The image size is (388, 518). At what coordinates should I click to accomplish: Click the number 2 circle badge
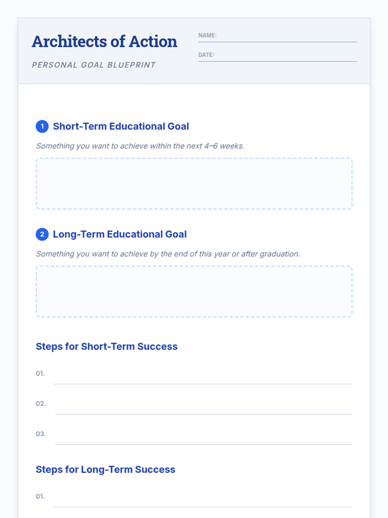[x=42, y=234]
